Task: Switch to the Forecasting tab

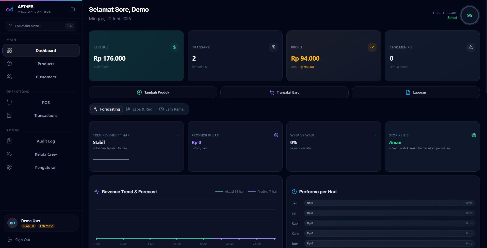Action: tap(107, 109)
